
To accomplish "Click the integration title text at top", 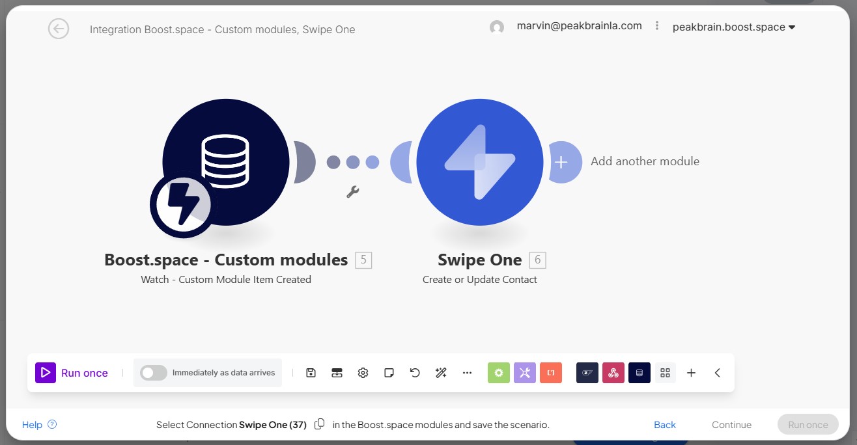I will coord(223,29).
